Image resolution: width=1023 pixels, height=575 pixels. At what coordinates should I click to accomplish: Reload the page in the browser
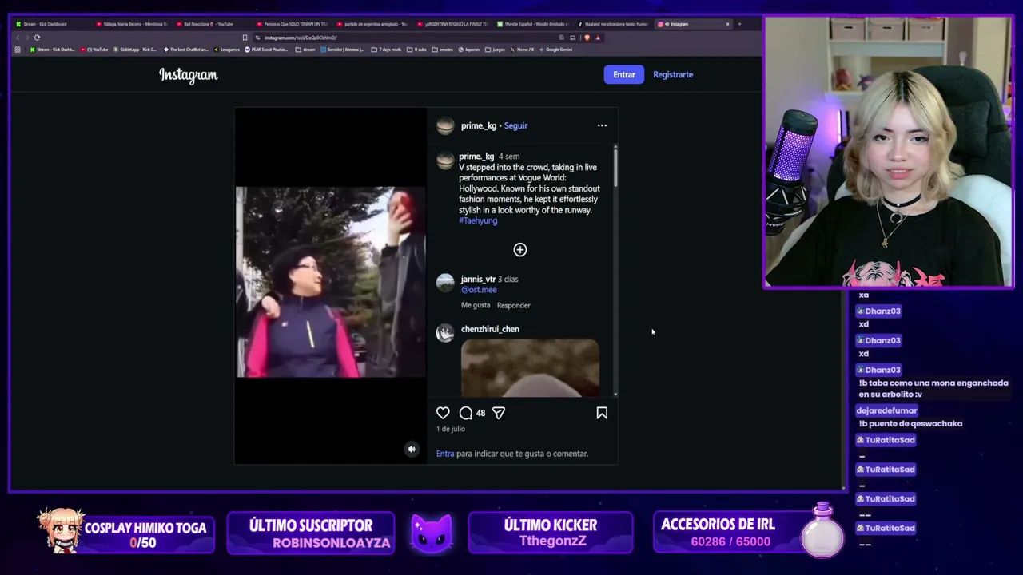(37, 38)
